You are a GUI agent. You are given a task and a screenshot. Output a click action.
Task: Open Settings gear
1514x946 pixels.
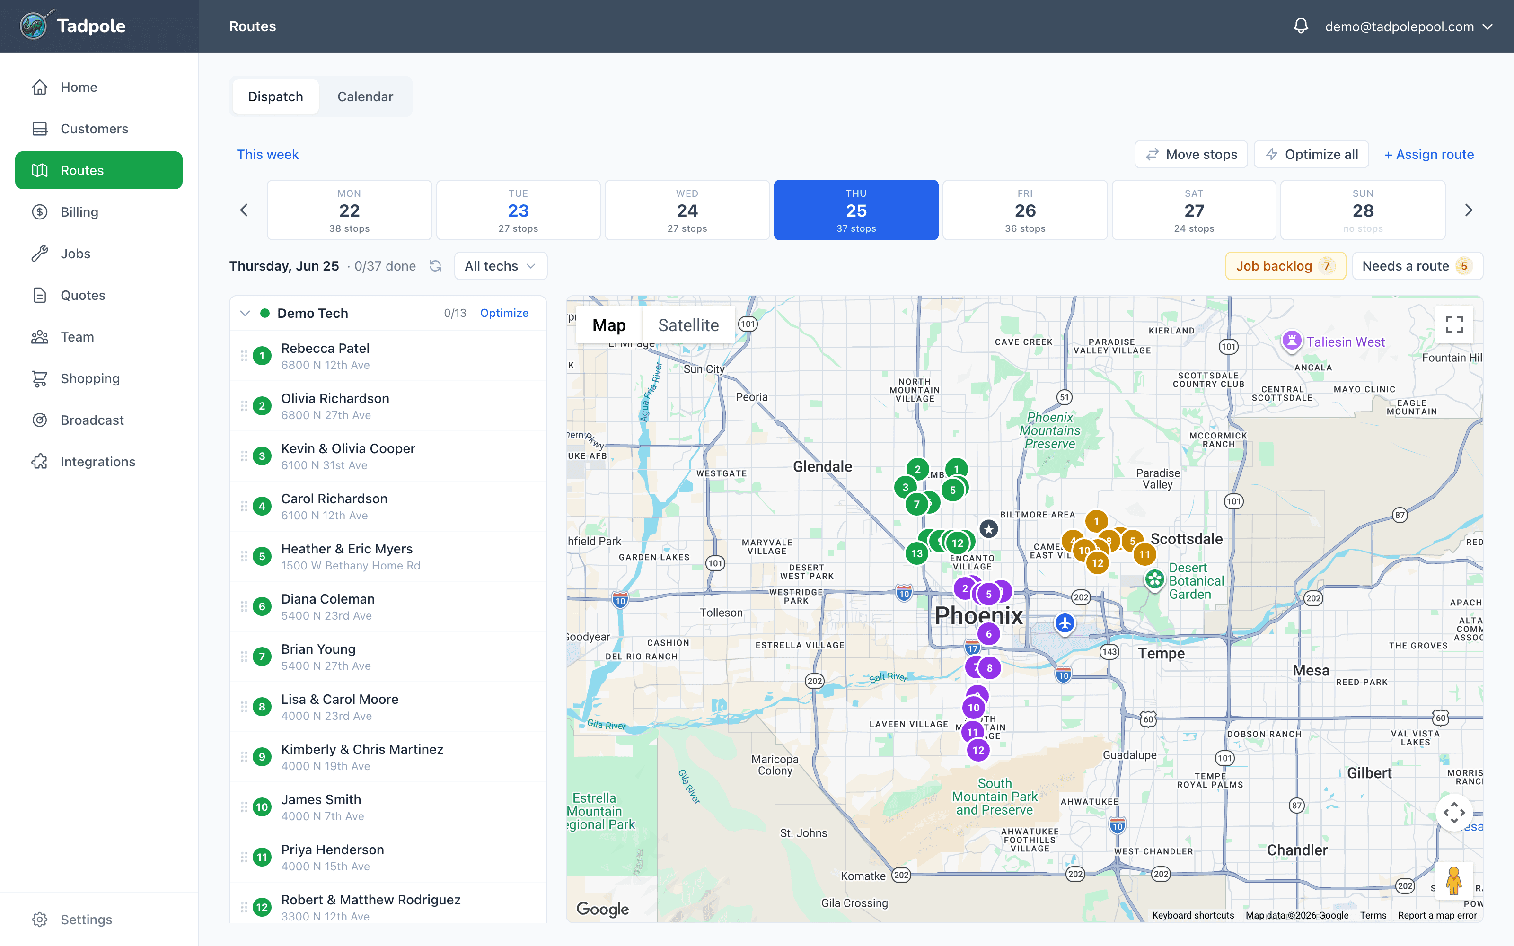click(99, 919)
